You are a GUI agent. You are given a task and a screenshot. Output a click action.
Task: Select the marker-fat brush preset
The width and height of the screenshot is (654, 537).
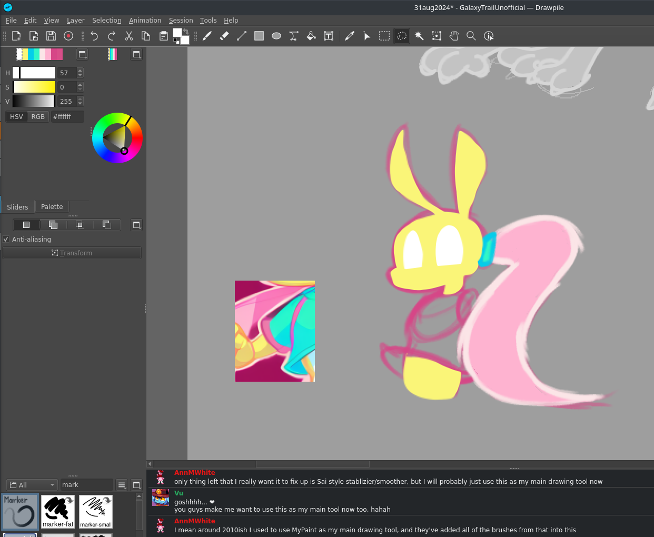coord(58,511)
